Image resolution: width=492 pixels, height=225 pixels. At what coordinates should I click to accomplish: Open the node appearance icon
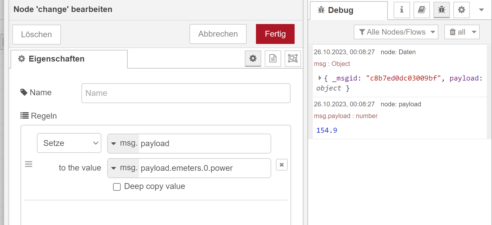click(x=293, y=58)
